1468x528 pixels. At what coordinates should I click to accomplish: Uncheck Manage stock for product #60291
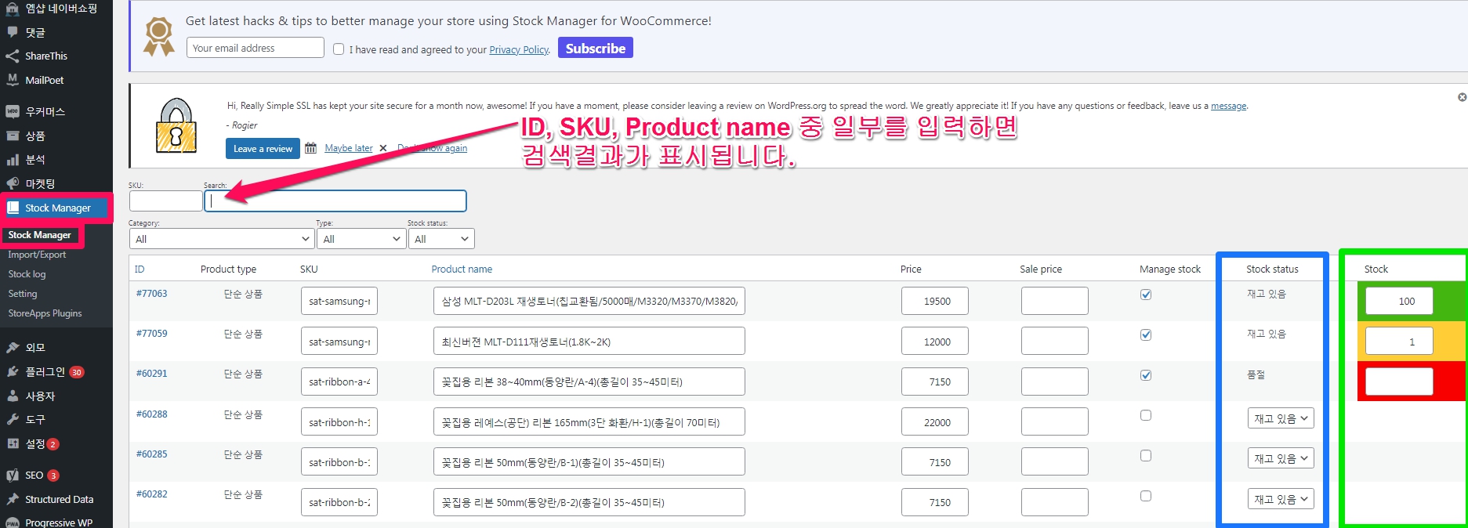pyautogui.click(x=1146, y=375)
